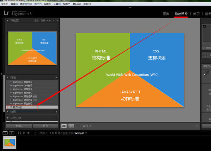This screenshot has height=151, width=211.
Task: Click the 粘贴 paste button
Action: [x=45, y=126]
